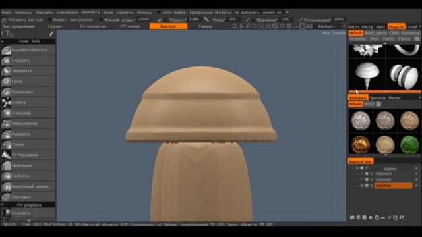Toggle visibility dot of Volume6 layer
The image size is (422, 237).
[367, 186]
